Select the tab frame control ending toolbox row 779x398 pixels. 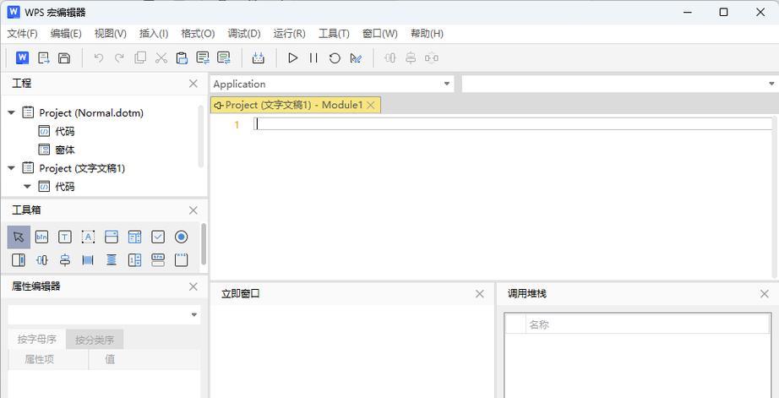(x=182, y=260)
